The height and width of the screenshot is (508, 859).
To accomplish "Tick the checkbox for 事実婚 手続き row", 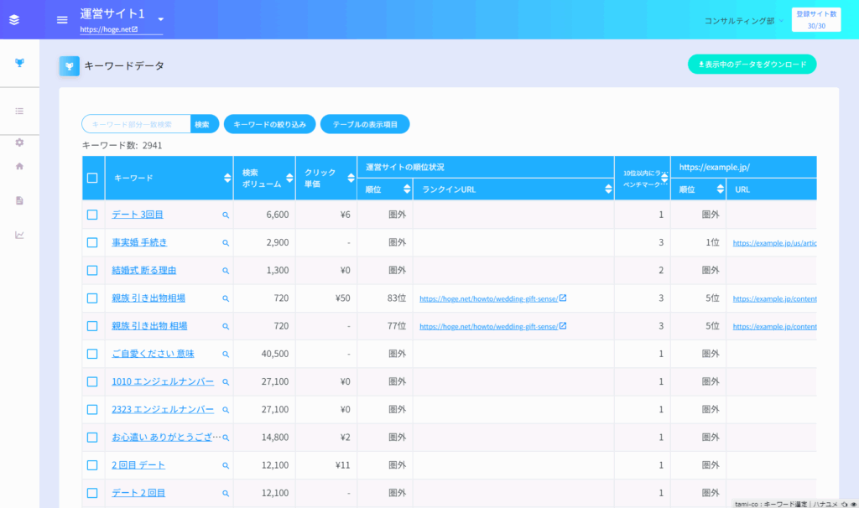I will point(92,243).
